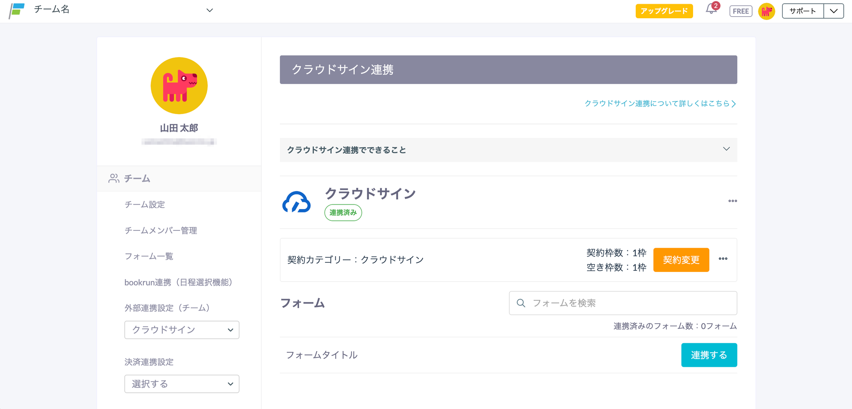Image resolution: width=852 pixels, height=409 pixels.
Task: Expand the チーム名 team selector dropdown
Action: [x=209, y=10]
